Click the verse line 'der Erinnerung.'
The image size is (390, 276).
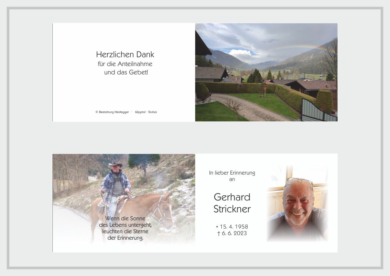(x=125, y=238)
